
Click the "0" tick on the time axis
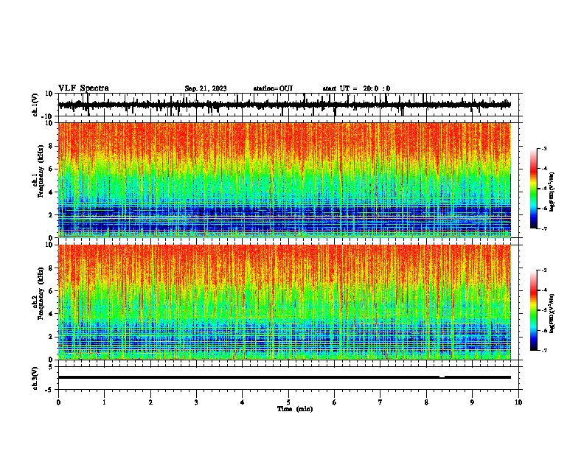pyautogui.click(x=58, y=402)
